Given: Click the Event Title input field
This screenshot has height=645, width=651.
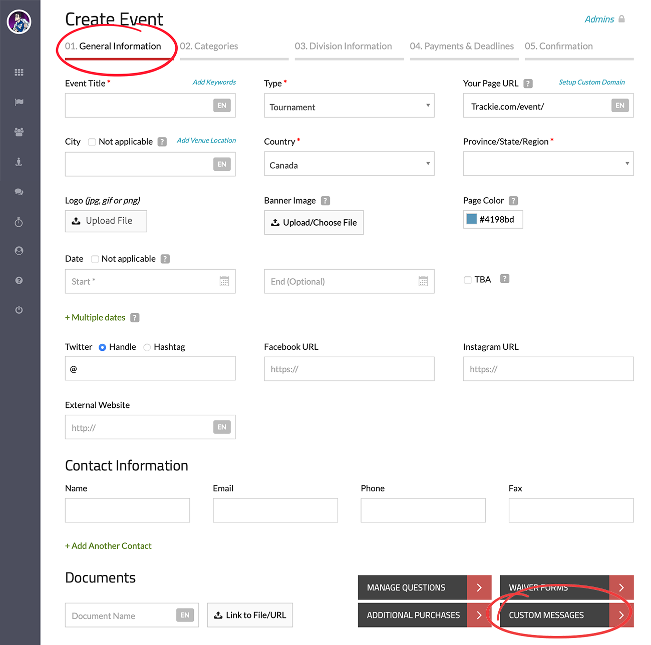Looking at the screenshot, I should pyautogui.click(x=139, y=106).
